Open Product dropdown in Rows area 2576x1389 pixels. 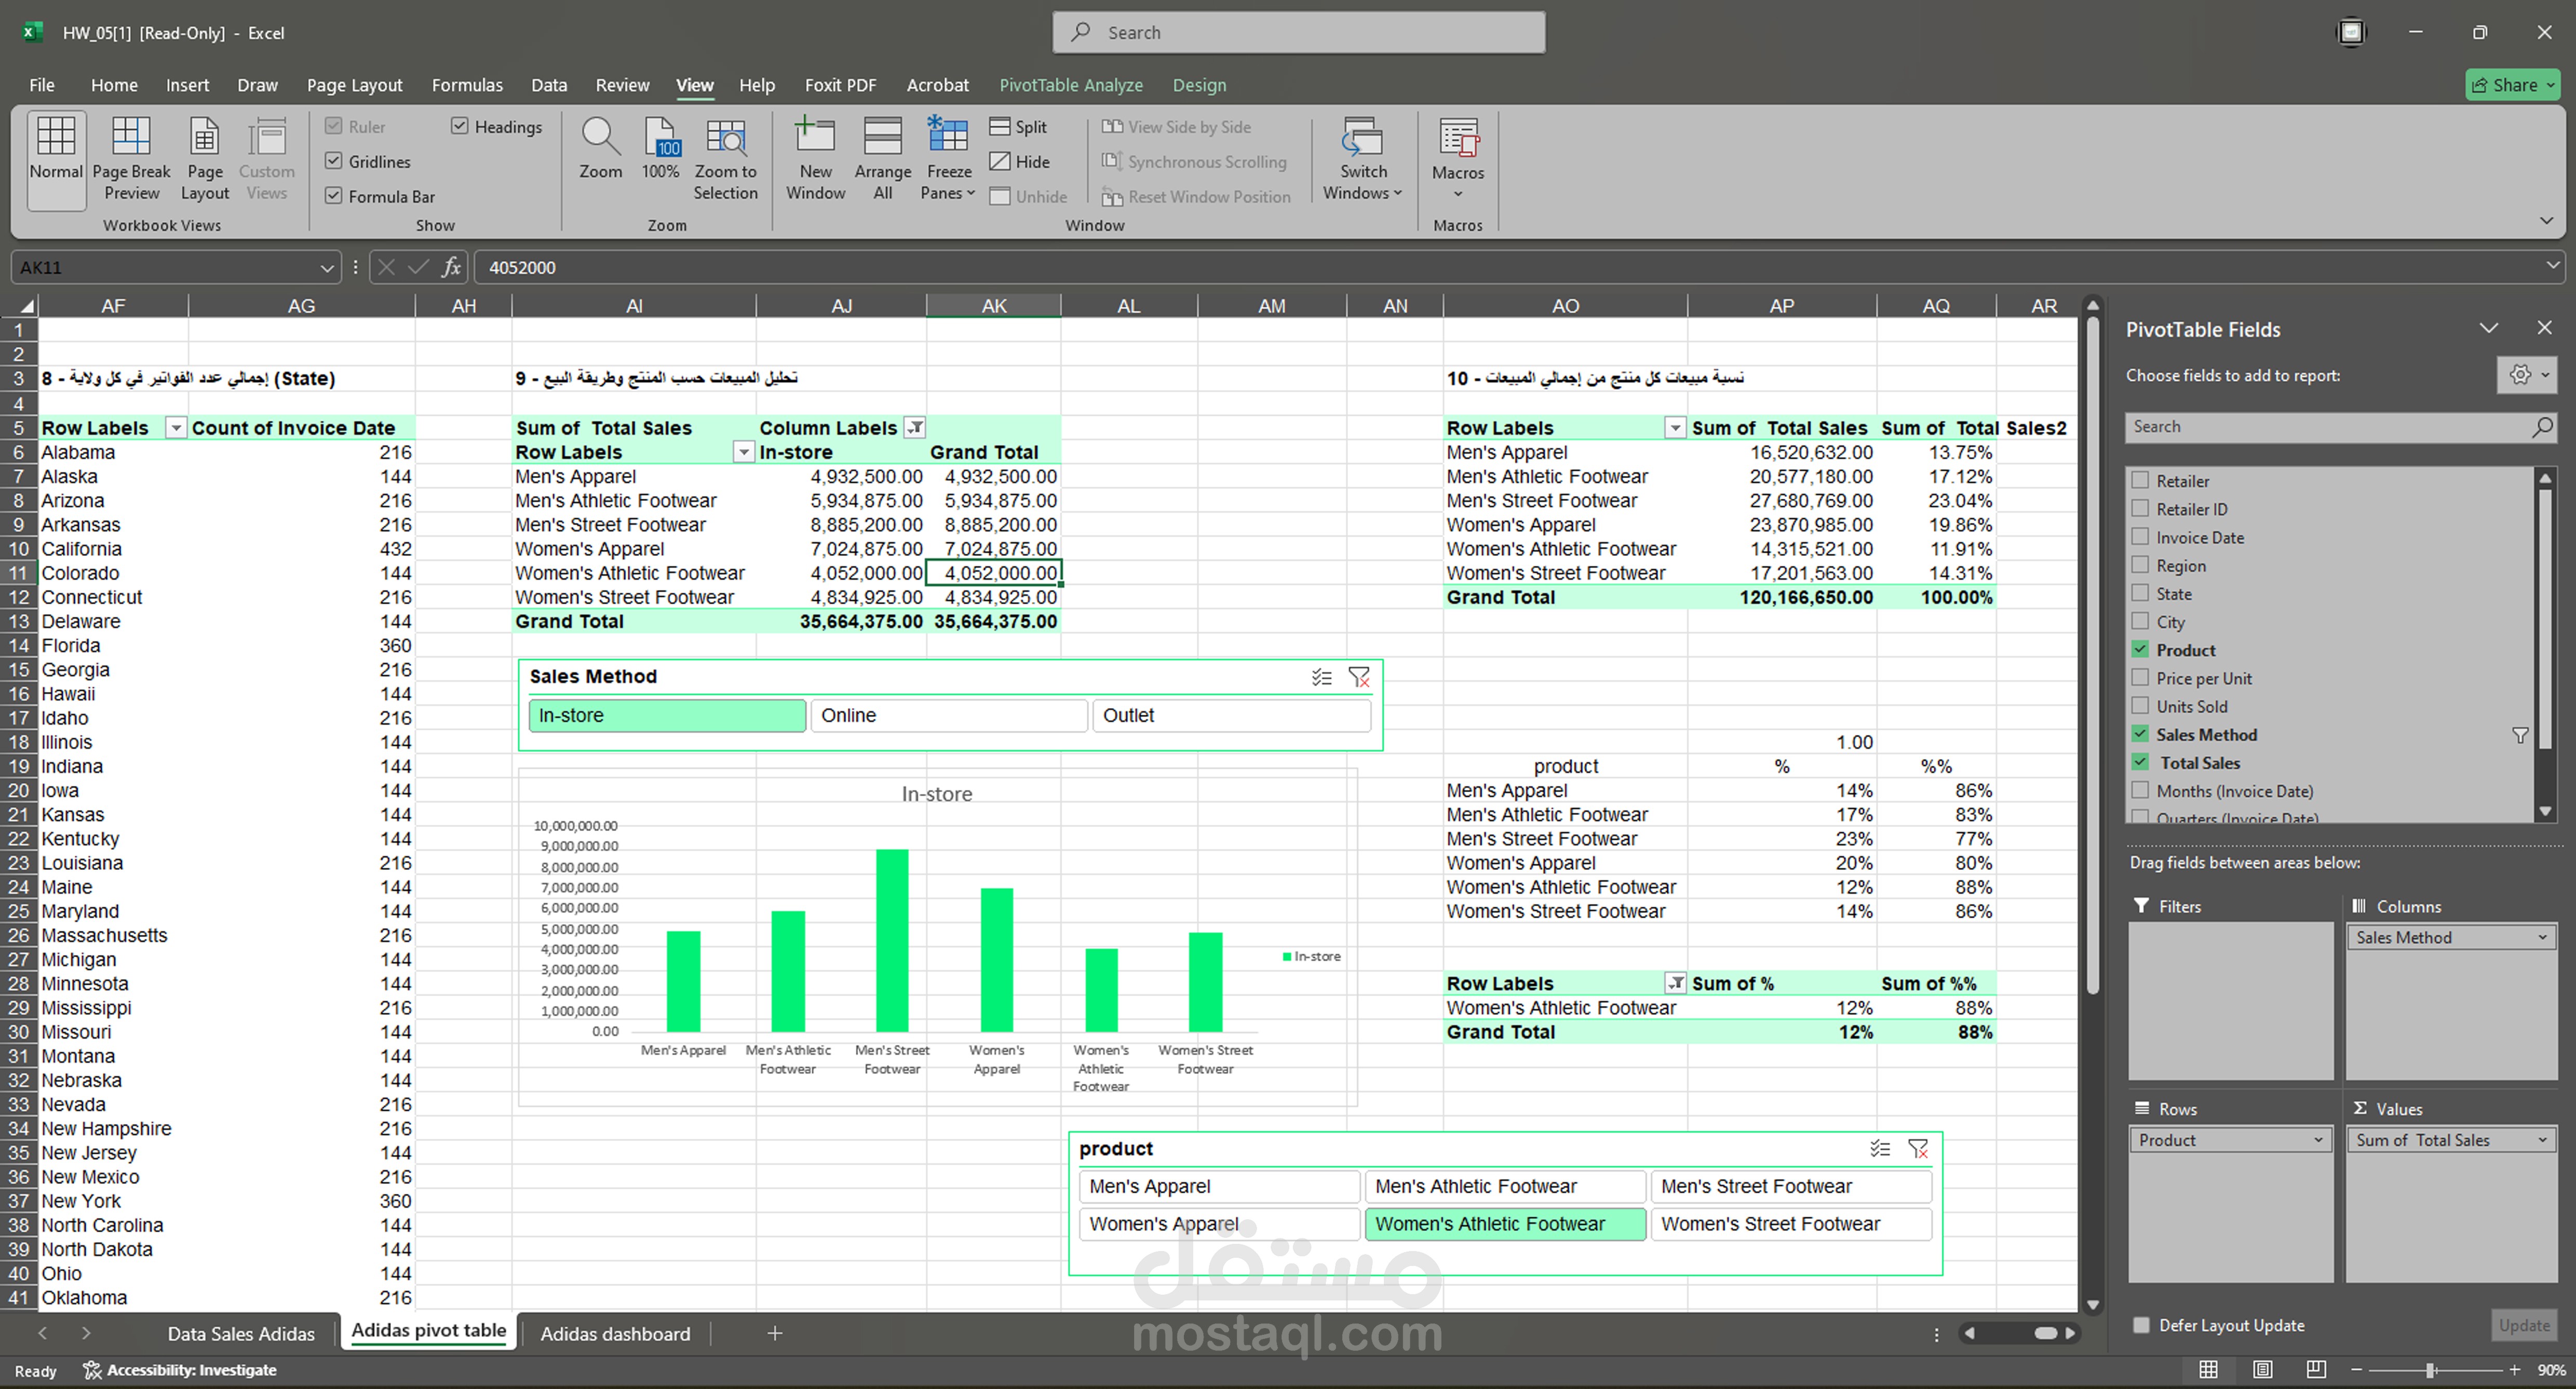point(2318,1140)
